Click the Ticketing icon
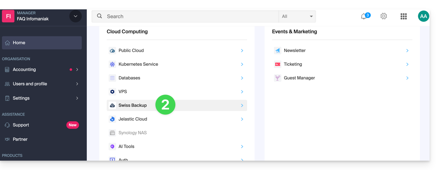 (x=277, y=64)
